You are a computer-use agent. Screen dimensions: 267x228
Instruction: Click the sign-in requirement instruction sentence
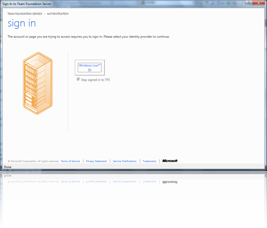click(x=88, y=37)
